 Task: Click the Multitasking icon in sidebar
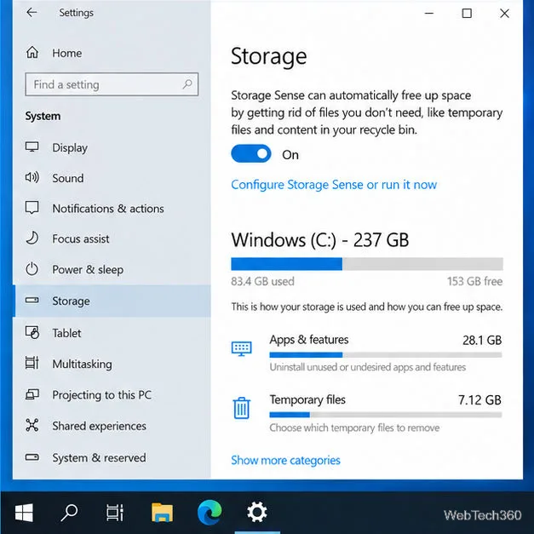pos(32,363)
